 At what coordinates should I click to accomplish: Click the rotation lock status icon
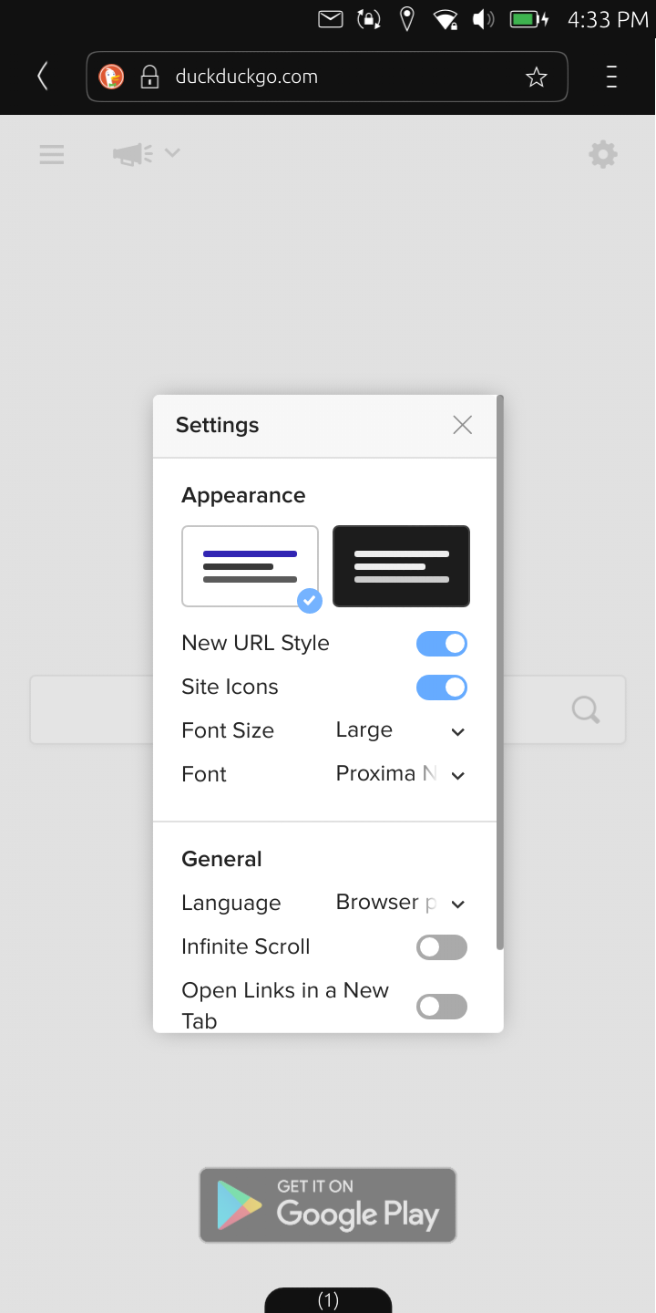click(x=369, y=18)
